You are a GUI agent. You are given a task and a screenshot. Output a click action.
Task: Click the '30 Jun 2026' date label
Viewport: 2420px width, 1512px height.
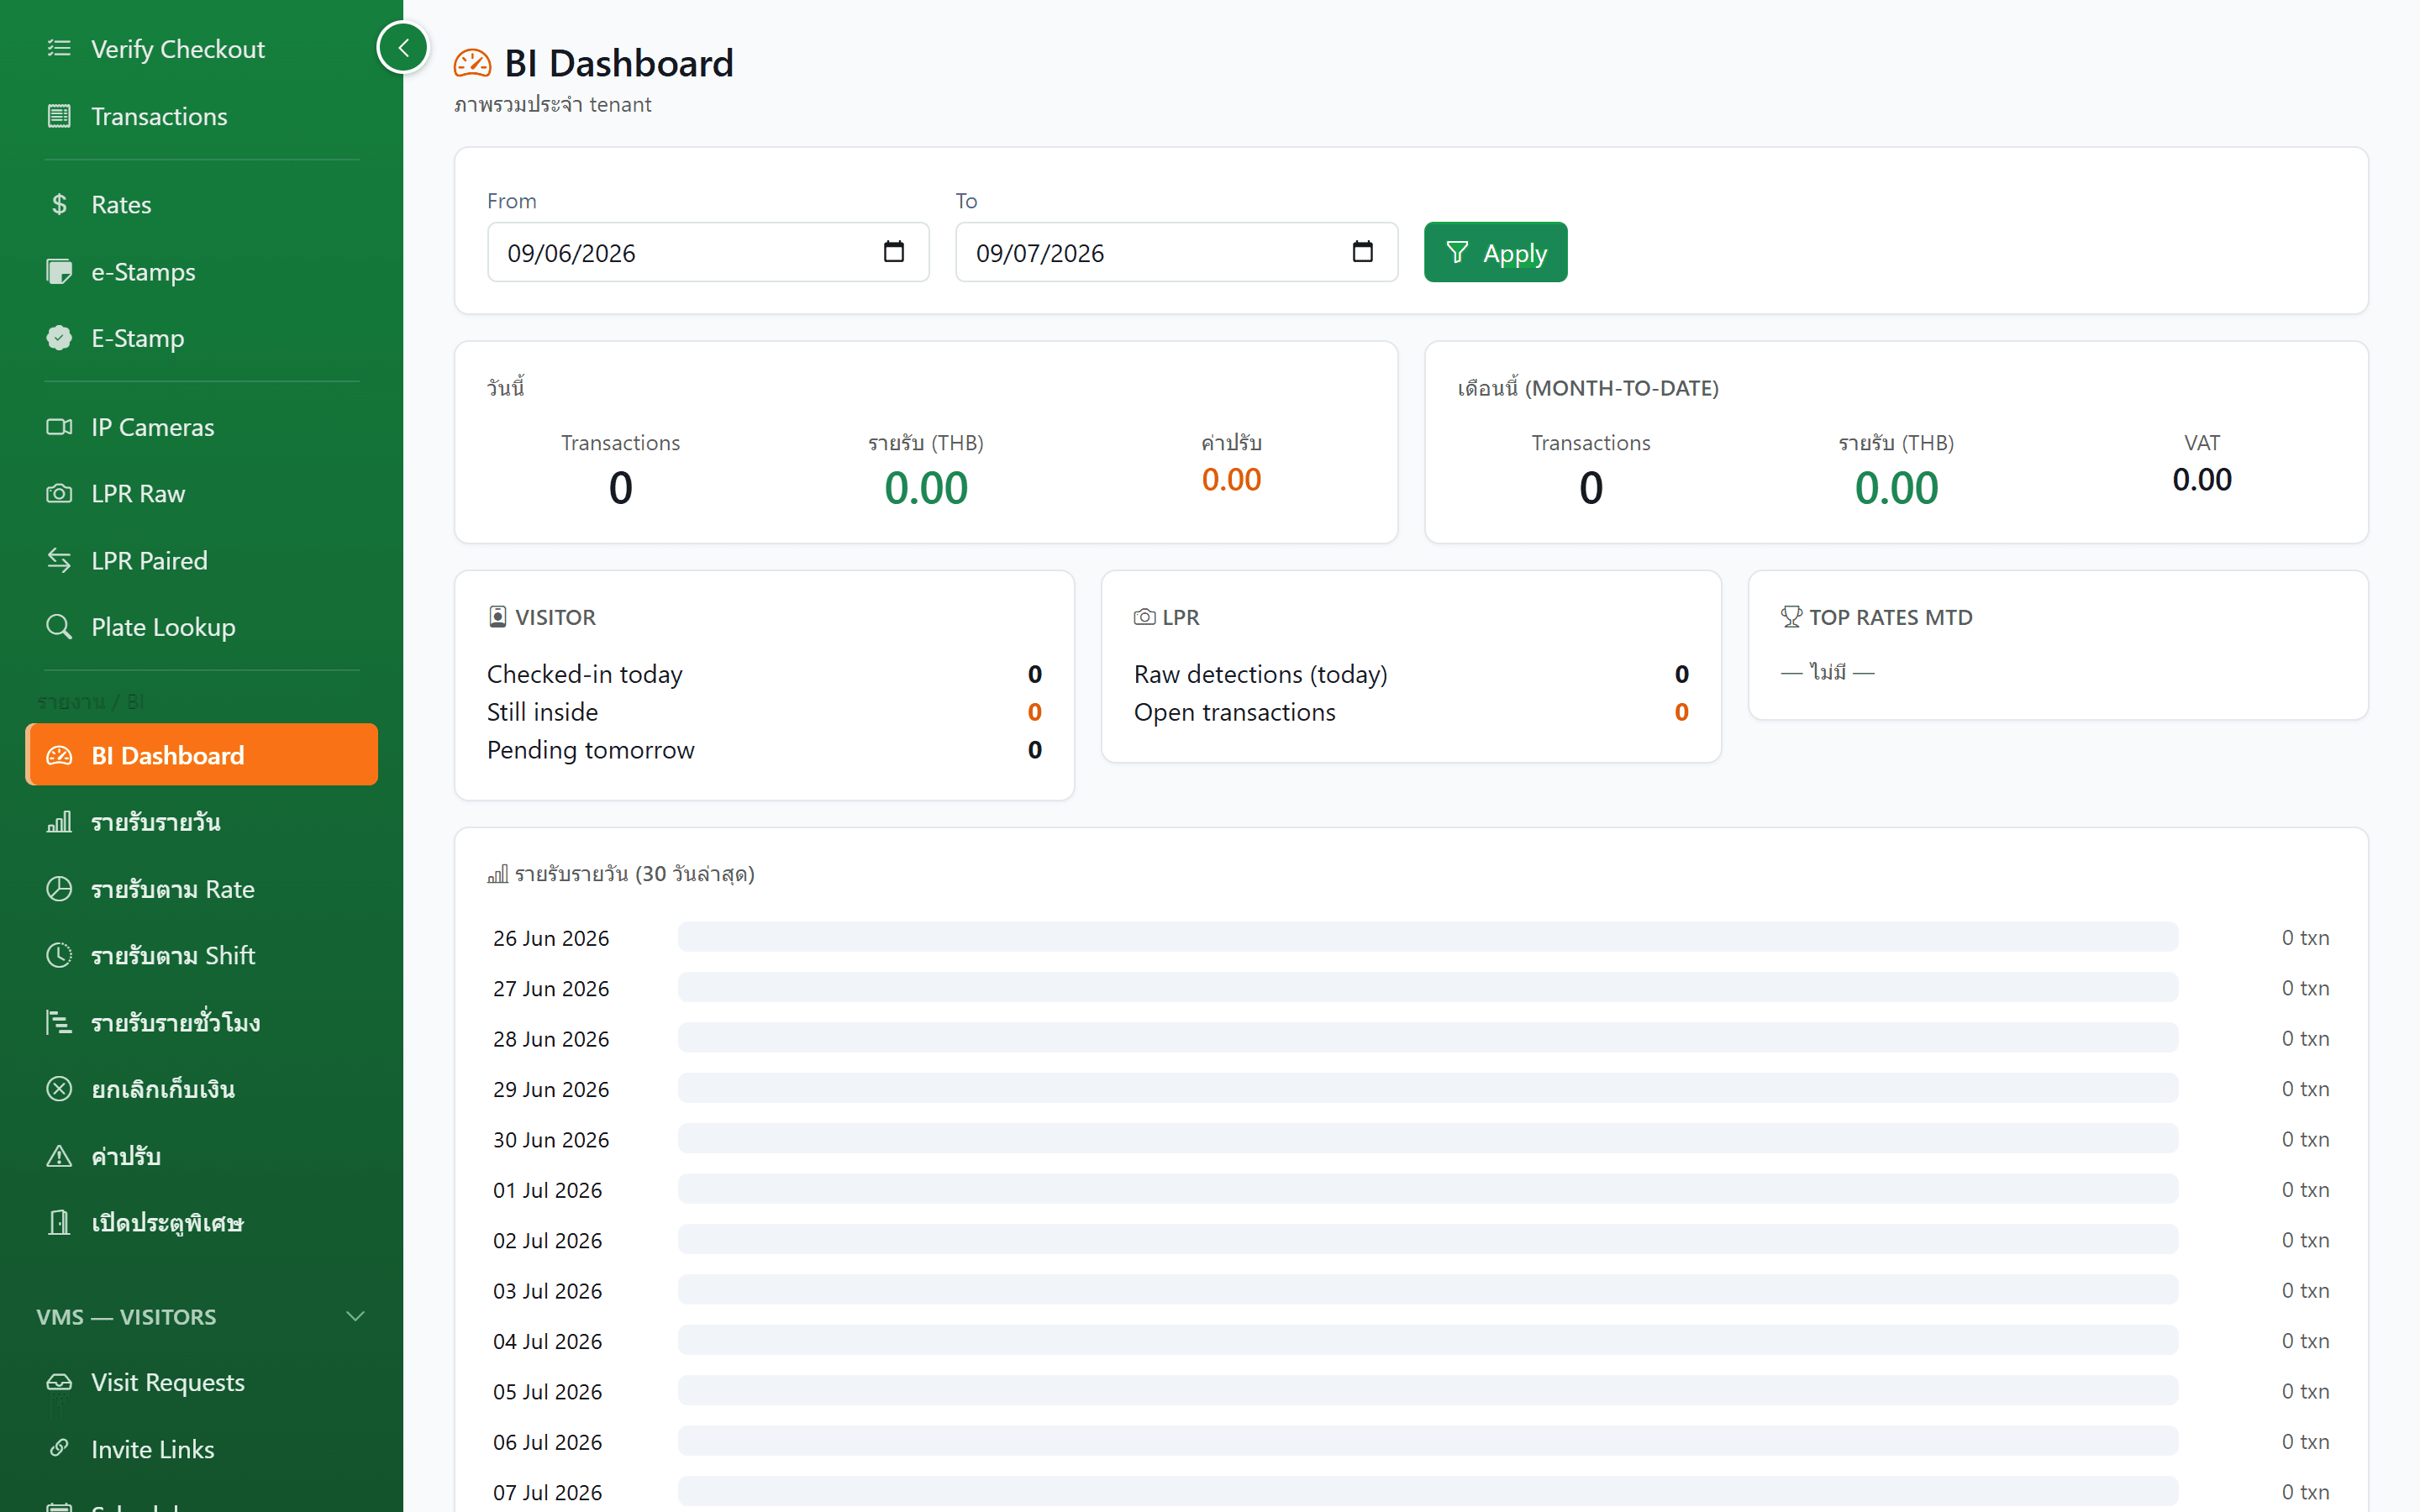pos(551,1139)
